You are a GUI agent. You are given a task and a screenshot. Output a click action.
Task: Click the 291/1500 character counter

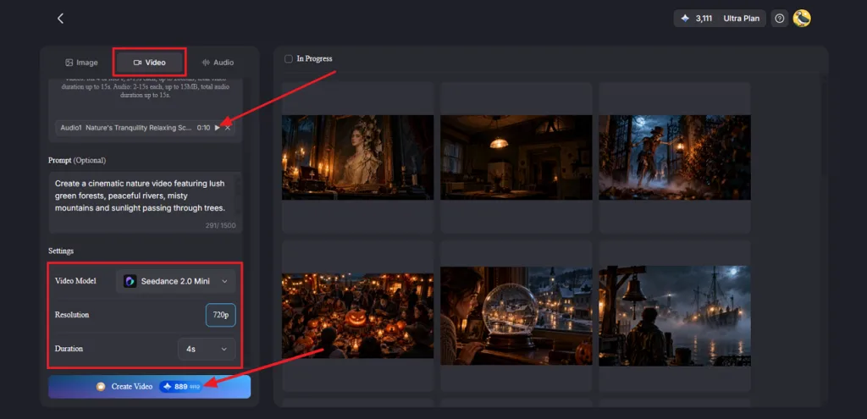220,225
